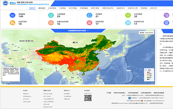Click the dark green 好 legend swatch
The image size is (173, 109).
(x=148, y=79)
